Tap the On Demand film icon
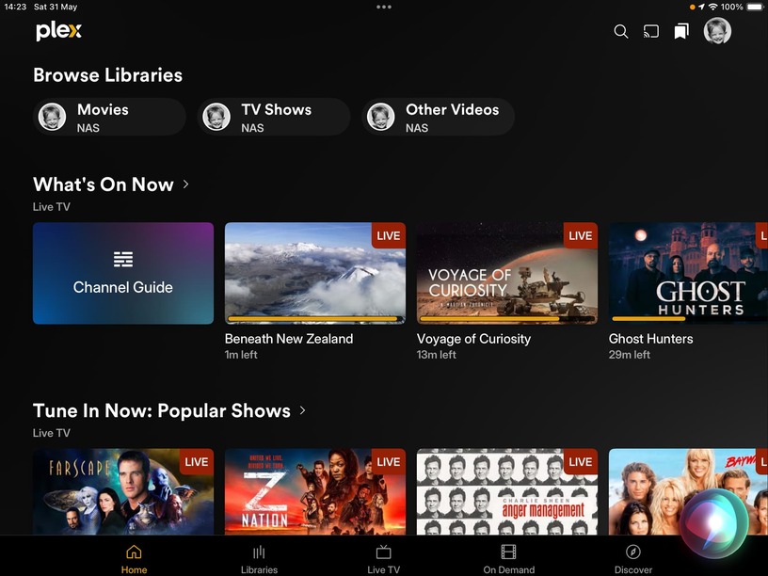The width and height of the screenshot is (768, 576). 508,552
